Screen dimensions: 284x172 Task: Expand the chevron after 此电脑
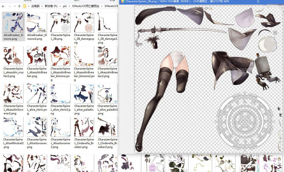click(42, 6)
